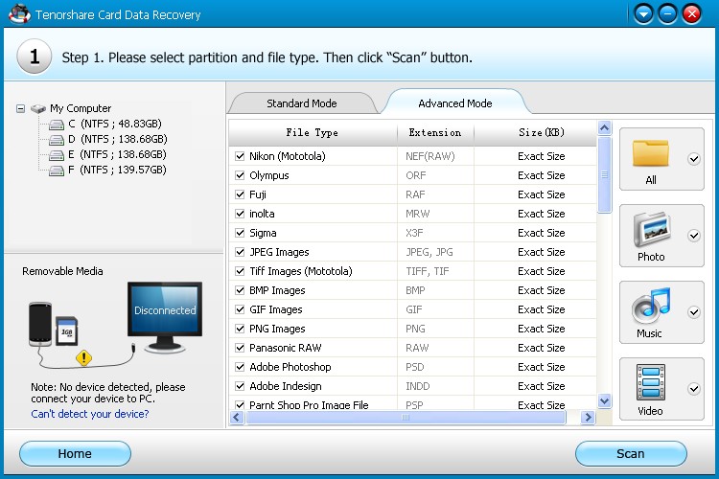
Task: Click the F drive icon
Action: tap(56, 171)
